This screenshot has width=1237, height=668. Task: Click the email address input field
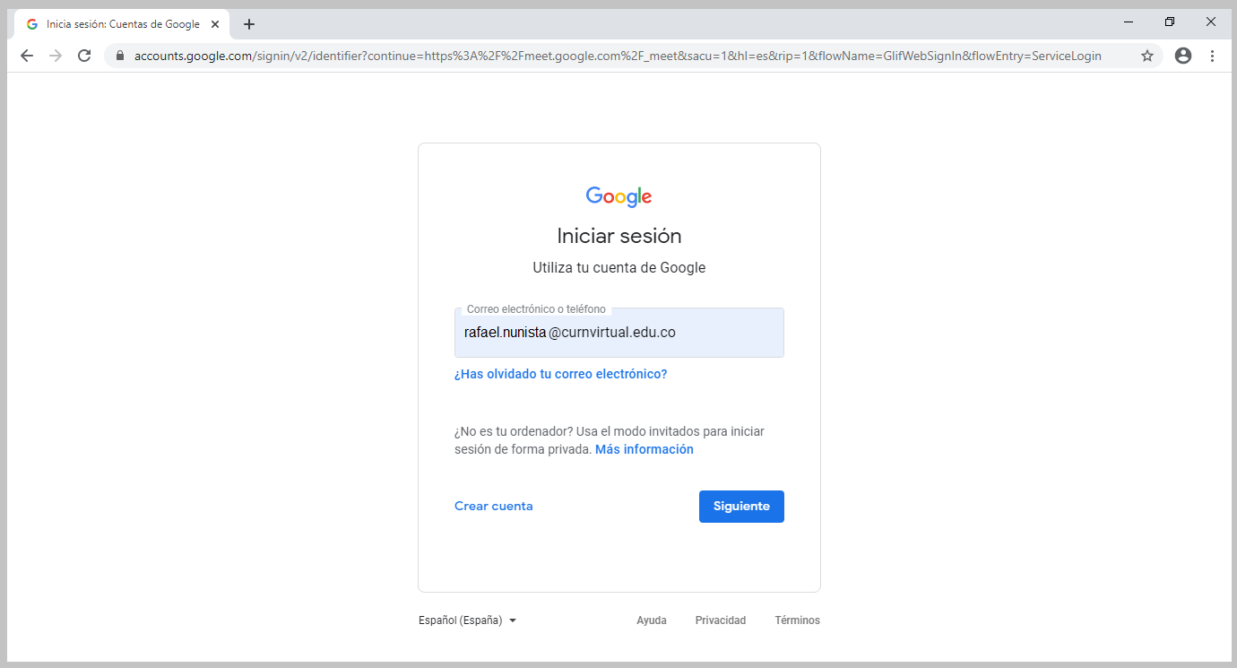618,333
